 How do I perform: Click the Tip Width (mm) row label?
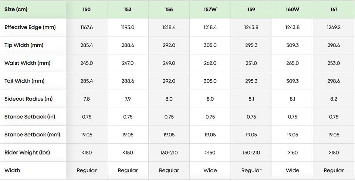pyautogui.click(x=24, y=45)
